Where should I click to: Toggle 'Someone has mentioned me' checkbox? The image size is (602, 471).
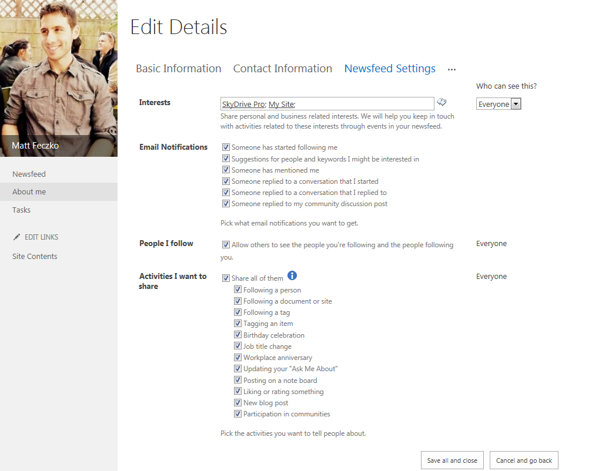coord(226,170)
